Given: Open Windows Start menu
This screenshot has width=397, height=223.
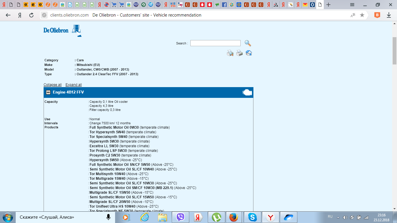Looking at the screenshot, I should 7,217.
